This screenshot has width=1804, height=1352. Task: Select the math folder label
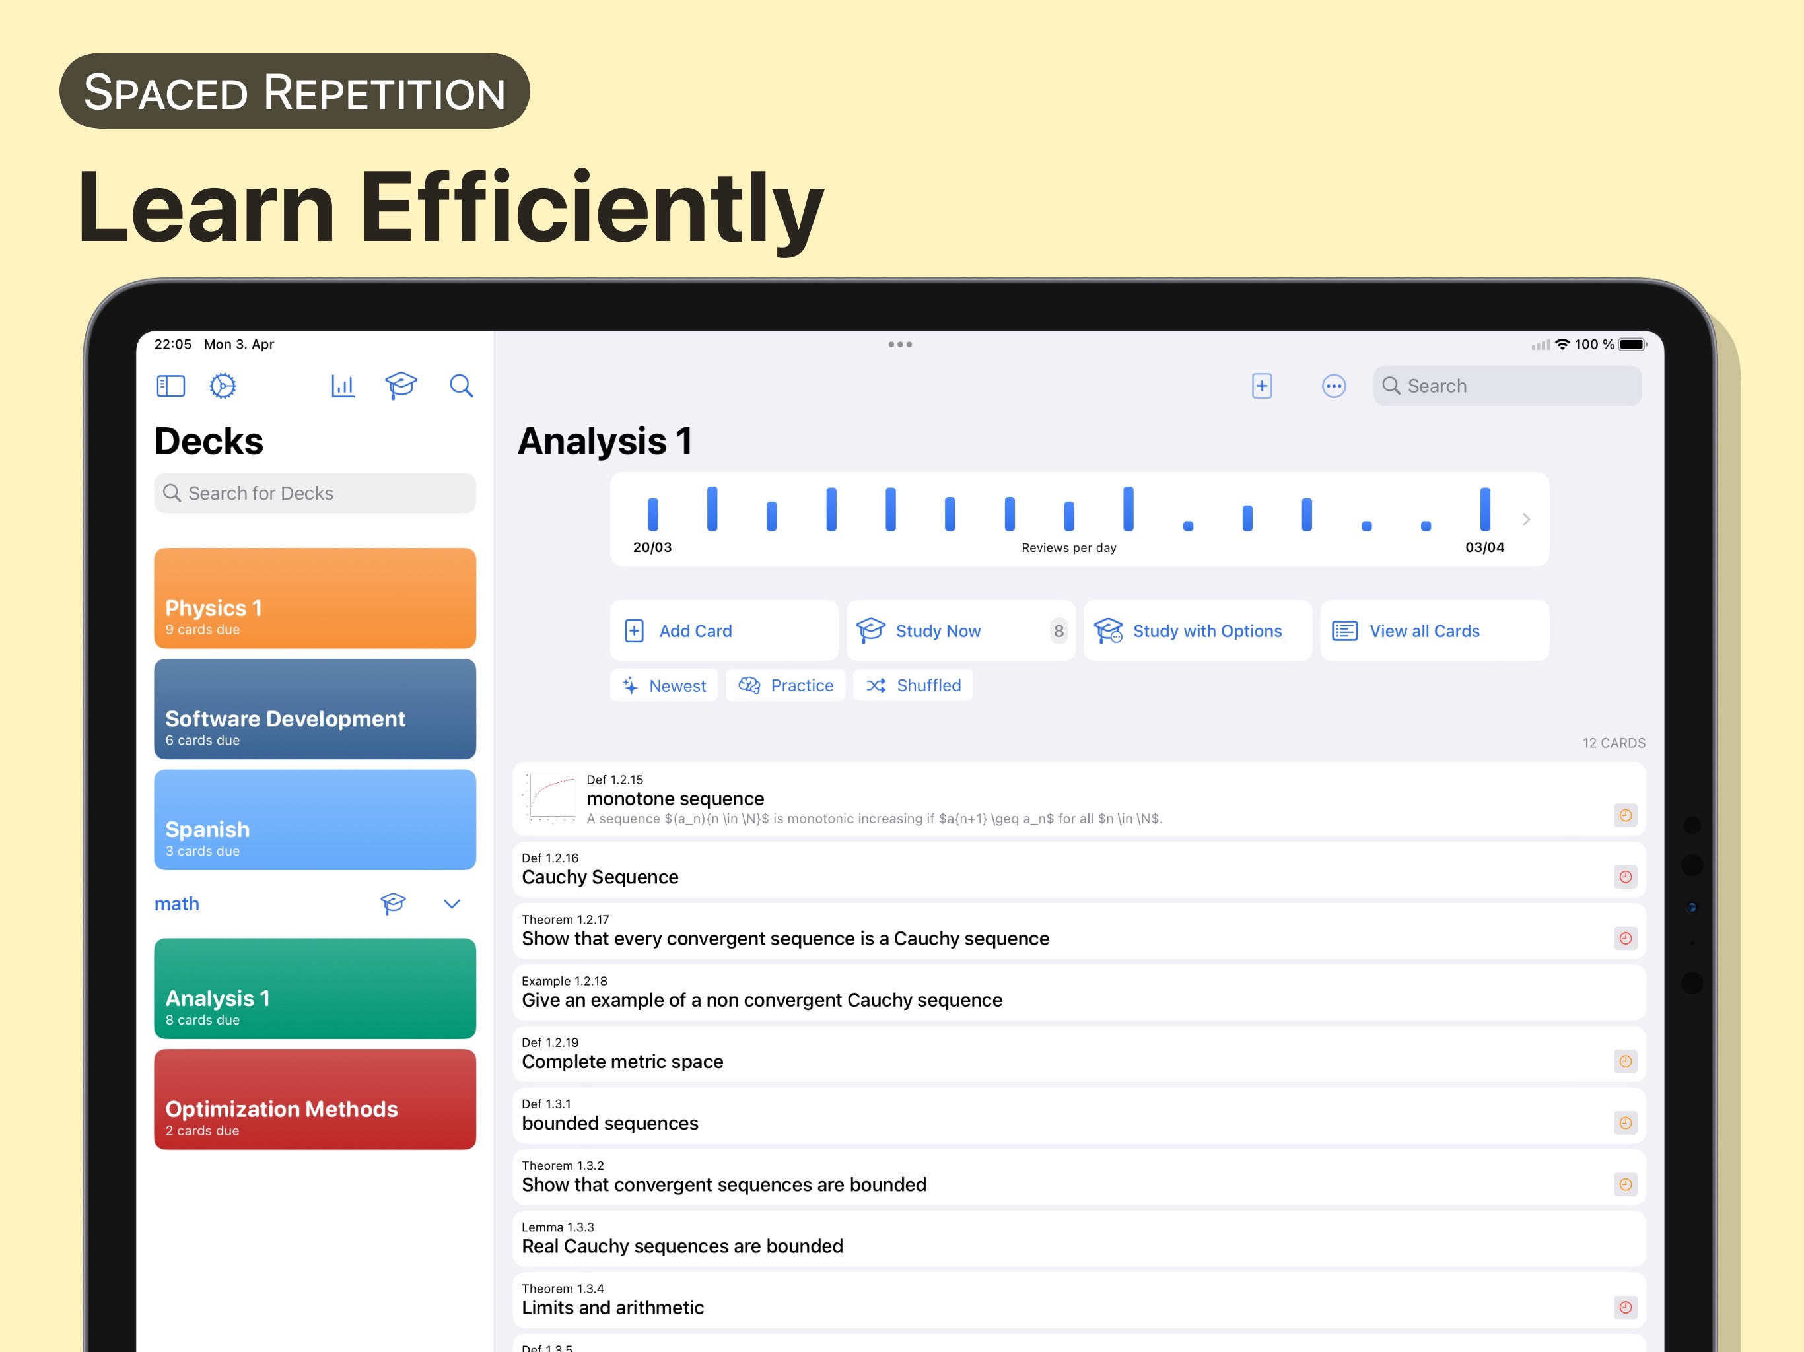click(177, 904)
